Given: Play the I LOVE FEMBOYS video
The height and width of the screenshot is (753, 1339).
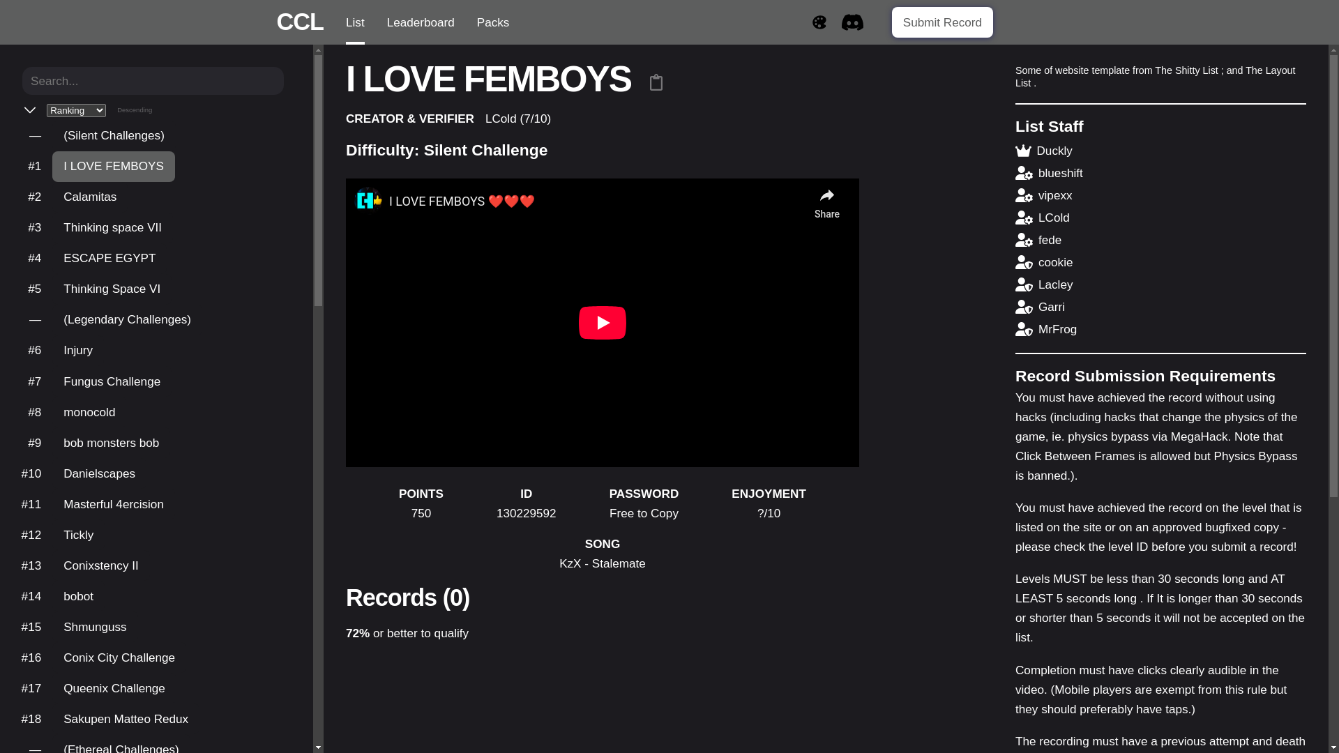Looking at the screenshot, I should point(602,323).
